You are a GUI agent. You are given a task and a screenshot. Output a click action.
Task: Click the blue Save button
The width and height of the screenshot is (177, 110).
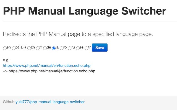pos(100,48)
